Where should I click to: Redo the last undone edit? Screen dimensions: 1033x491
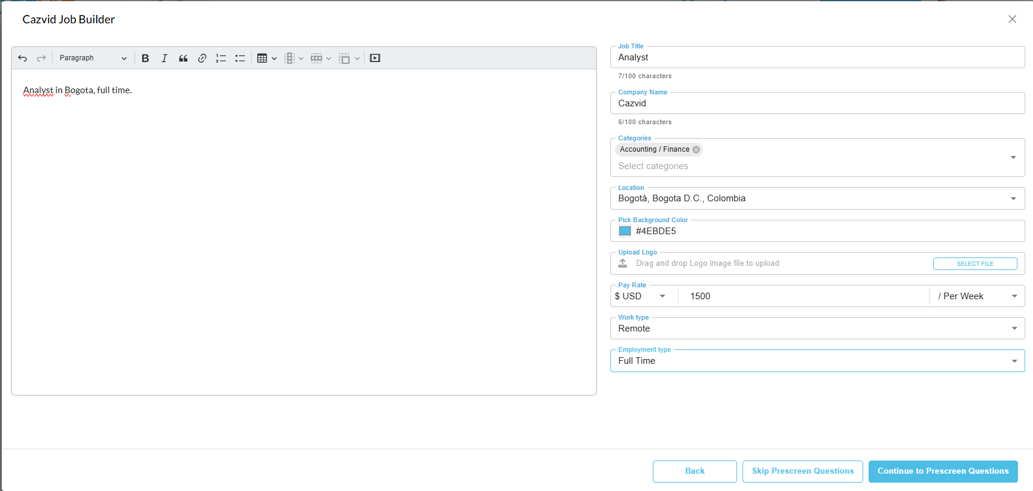(41, 58)
